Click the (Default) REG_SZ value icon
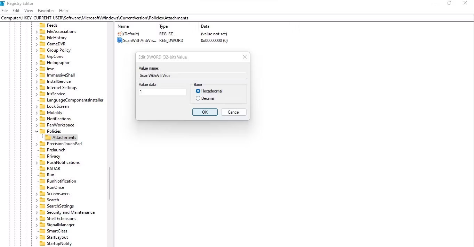This screenshot has width=474, height=247. [x=119, y=34]
